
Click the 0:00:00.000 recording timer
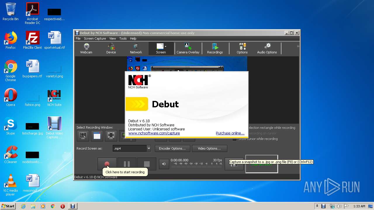[x=179, y=160]
